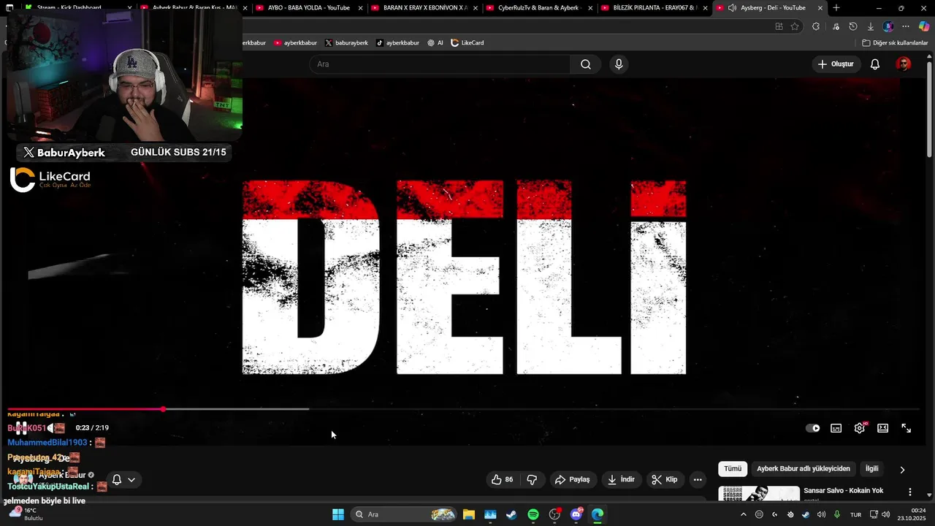Open a new browser tab
This screenshot has width=935, height=526.
(836, 8)
